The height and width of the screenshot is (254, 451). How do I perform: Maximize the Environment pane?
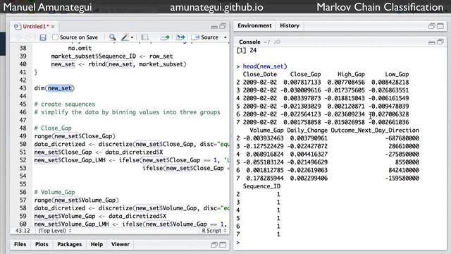point(440,26)
